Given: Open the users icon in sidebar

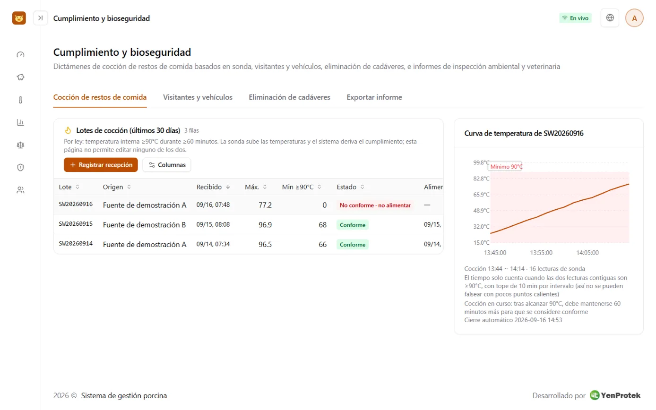Looking at the screenshot, I should [20, 190].
